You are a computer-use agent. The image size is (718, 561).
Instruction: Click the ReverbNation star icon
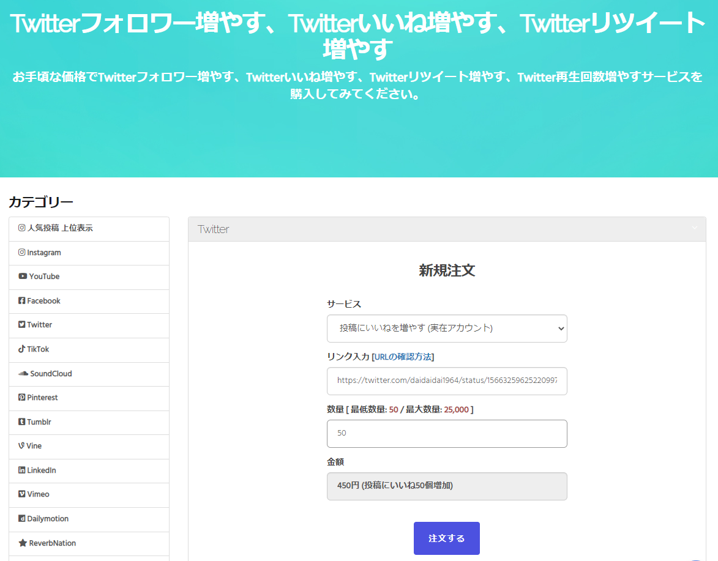click(x=23, y=543)
